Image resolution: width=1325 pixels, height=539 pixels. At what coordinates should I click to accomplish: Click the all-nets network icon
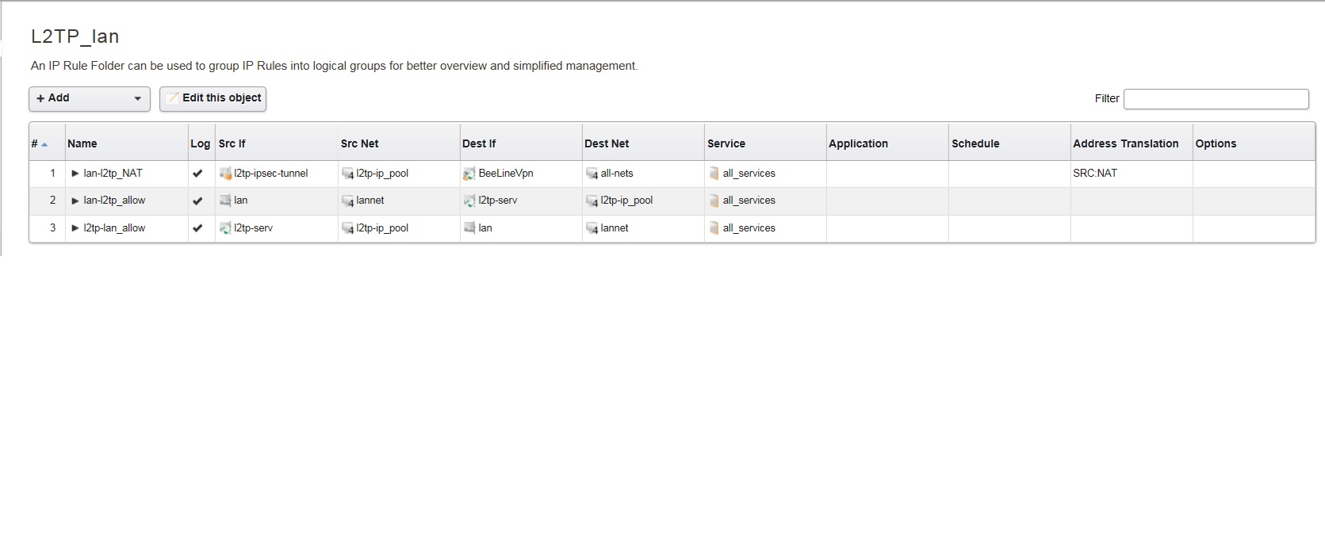[x=592, y=174]
